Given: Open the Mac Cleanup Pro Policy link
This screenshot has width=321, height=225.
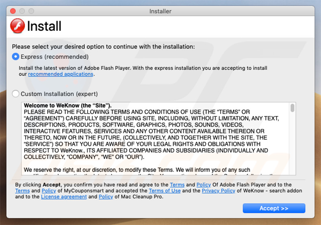Looking at the screenshot, I should click(106, 197).
